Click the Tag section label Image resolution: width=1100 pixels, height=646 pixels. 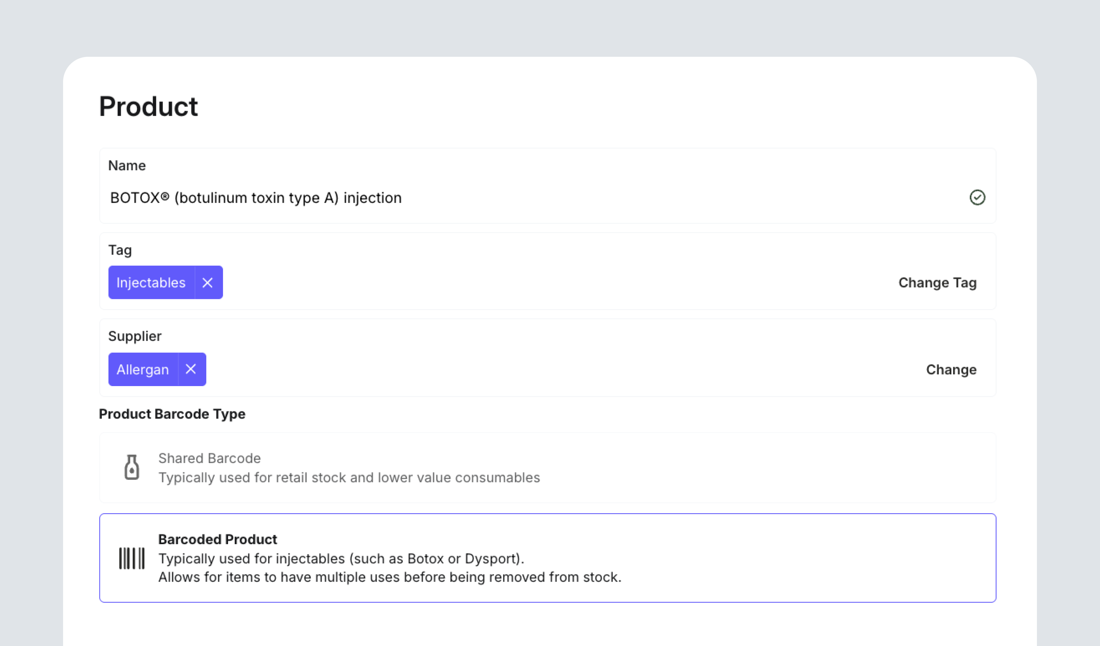120,250
